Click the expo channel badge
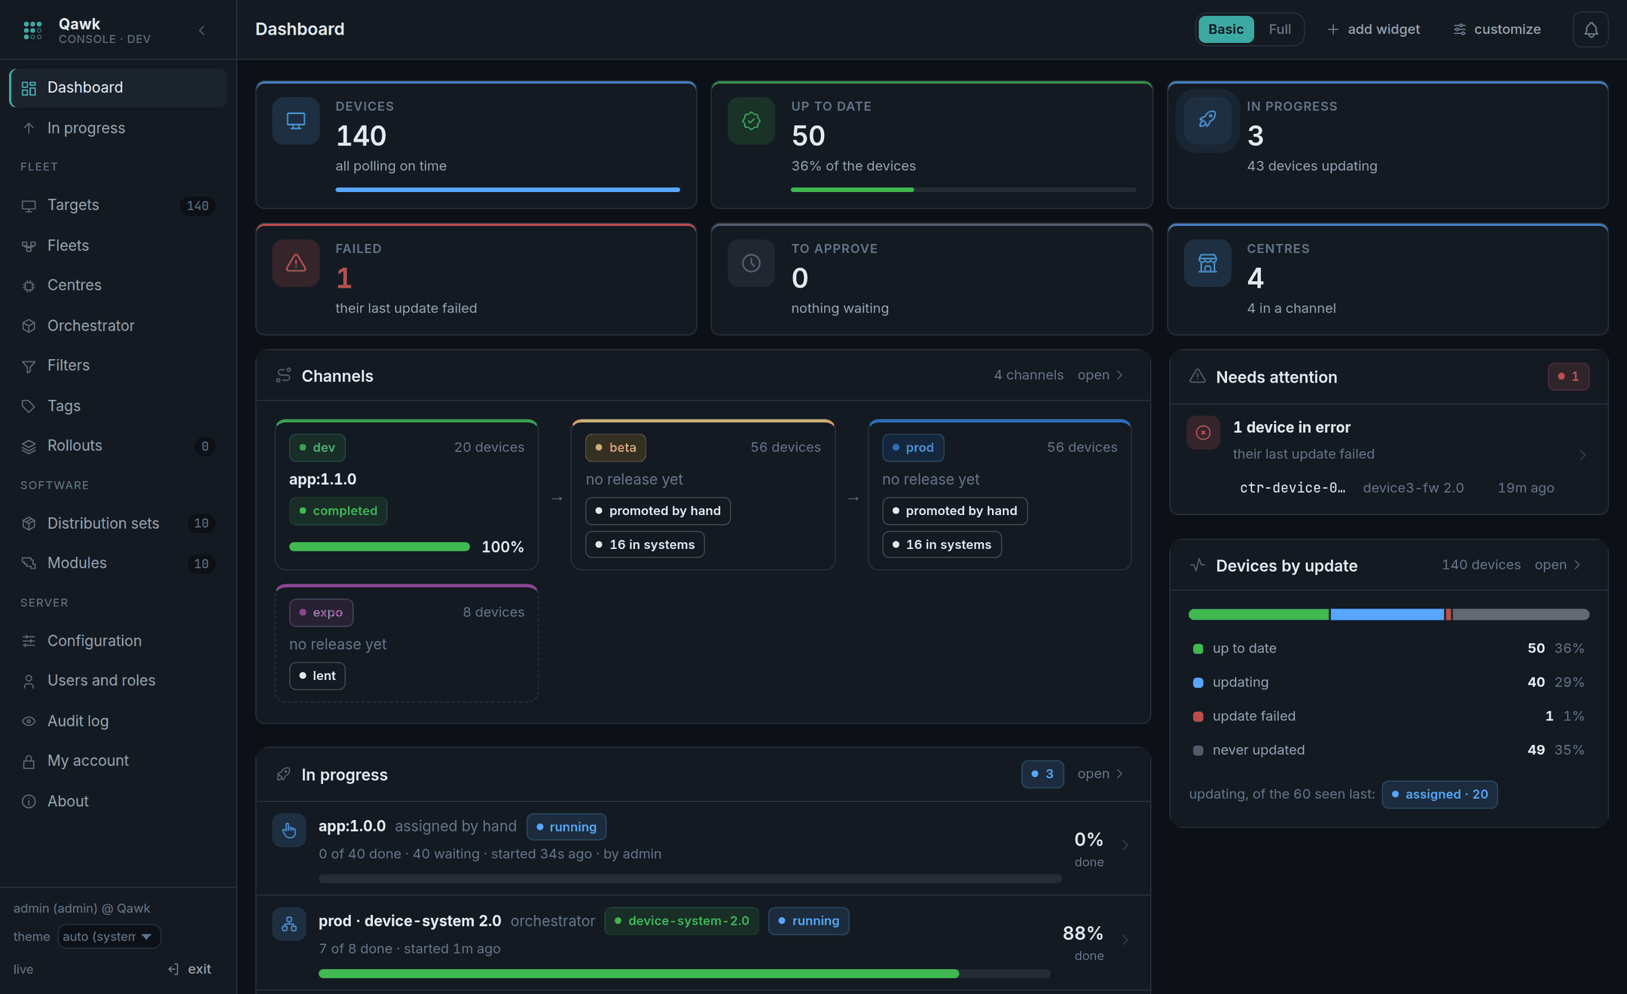Viewport: 1627px width, 994px height. tap(321, 612)
